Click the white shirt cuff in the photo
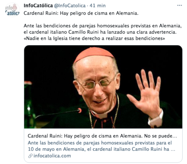The height and width of the screenshot is (164, 187). click(x=156, y=119)
